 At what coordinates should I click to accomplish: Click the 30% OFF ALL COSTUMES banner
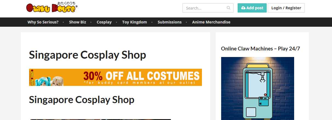pos(116,77)
